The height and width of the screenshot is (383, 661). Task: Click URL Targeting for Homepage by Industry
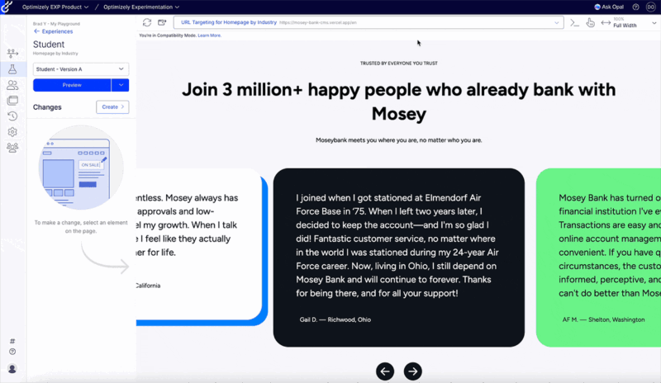229,22
